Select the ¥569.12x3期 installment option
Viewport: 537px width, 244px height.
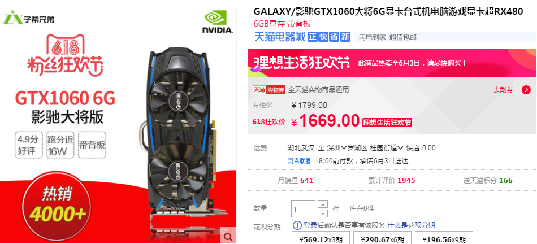point(321,239)
